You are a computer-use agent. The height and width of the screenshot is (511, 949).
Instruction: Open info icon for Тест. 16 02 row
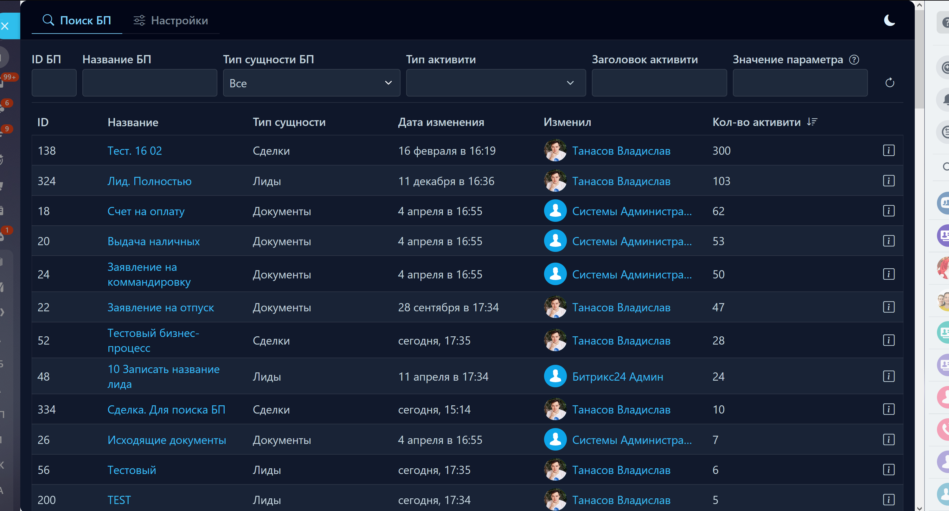(888, 151)
